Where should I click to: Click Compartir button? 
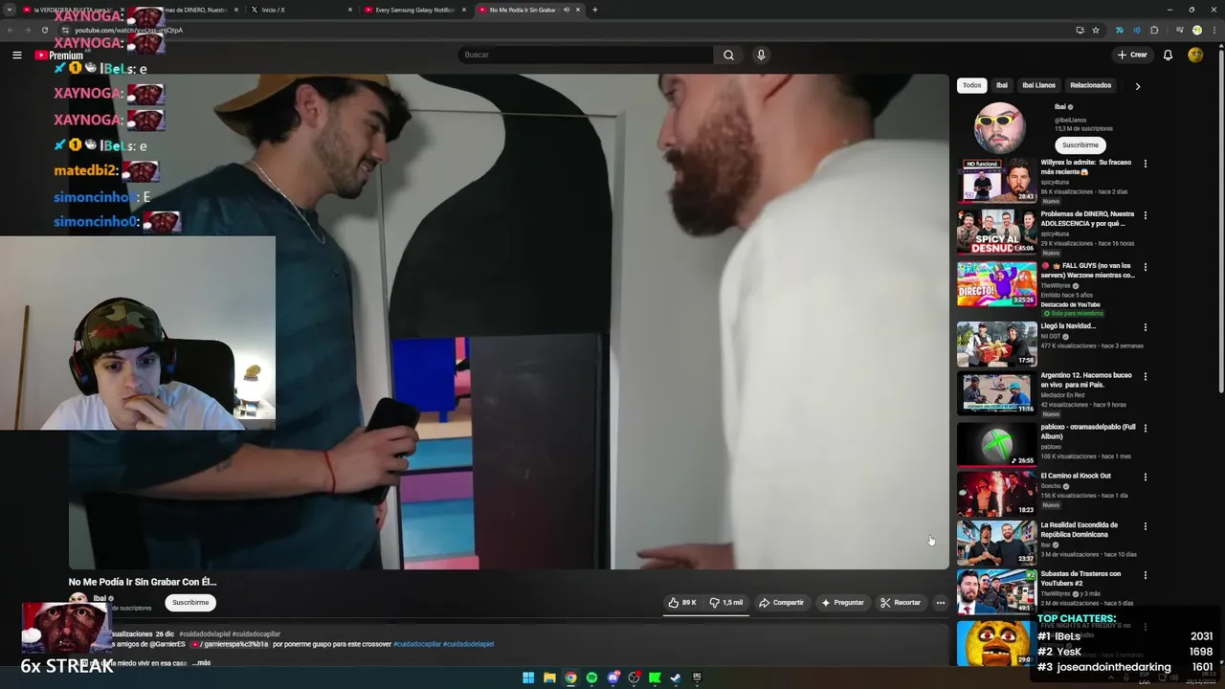click(x=782, y=603)
